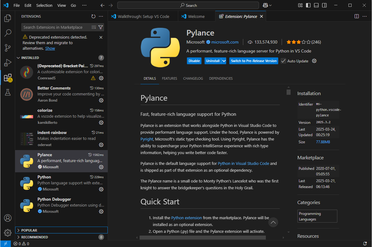Image resolution: width=372 pixels, height=247 pixels.
Task: Open the Copilot chat icon in title bar
Action: click(265, 5)
